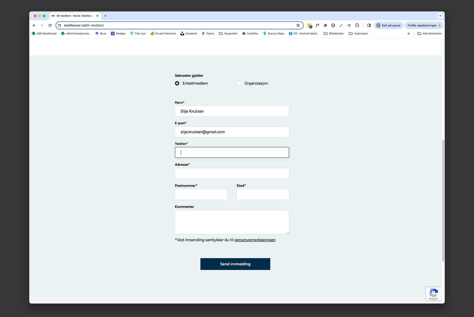The width and height of the screenshot is (474, 317).
Task: Open the personvernerklæringen link
Action: tap(255, 240)
